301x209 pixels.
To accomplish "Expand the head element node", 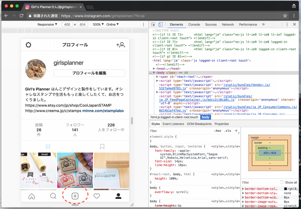I will (x=154, y=69).
